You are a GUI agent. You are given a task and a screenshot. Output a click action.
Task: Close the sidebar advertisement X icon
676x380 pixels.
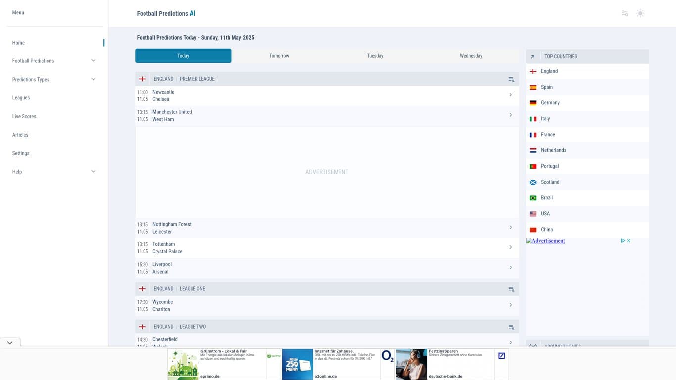[x=628, y=241]
